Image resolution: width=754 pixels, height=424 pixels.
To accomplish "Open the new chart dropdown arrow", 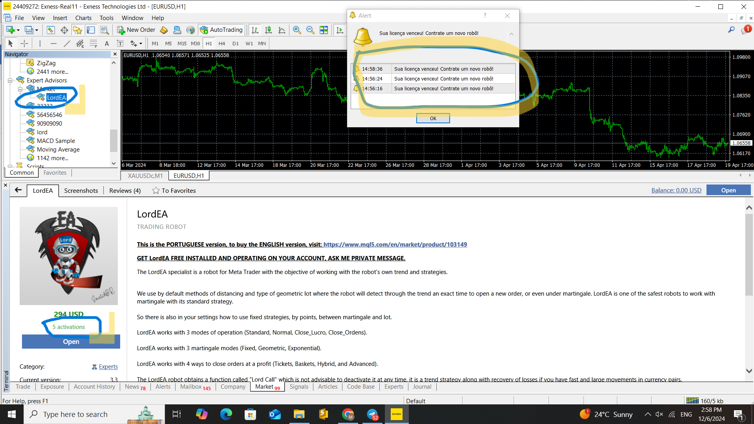I will tap(18, 30).
